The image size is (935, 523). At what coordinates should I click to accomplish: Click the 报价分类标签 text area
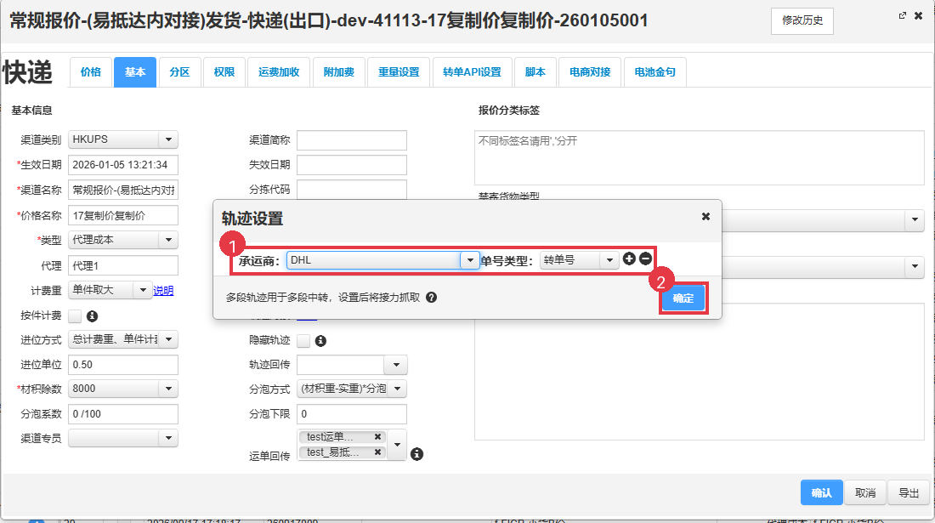coord(700,157)
